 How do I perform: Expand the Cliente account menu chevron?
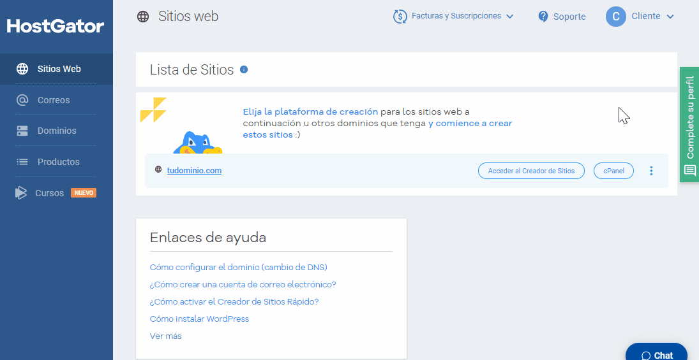670,17
